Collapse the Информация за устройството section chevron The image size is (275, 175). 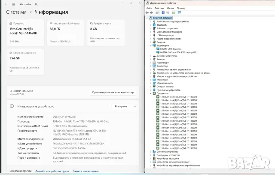tap(134, 106)
